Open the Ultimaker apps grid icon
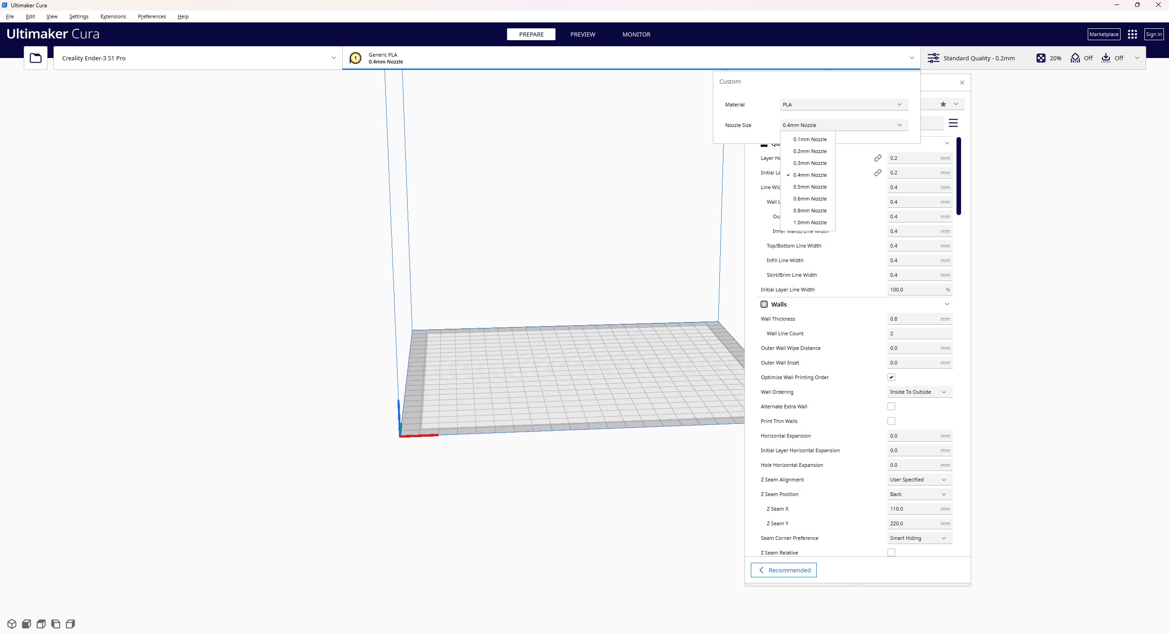The width and height of the screenshot is (1169, 634). click(1132, 34)
